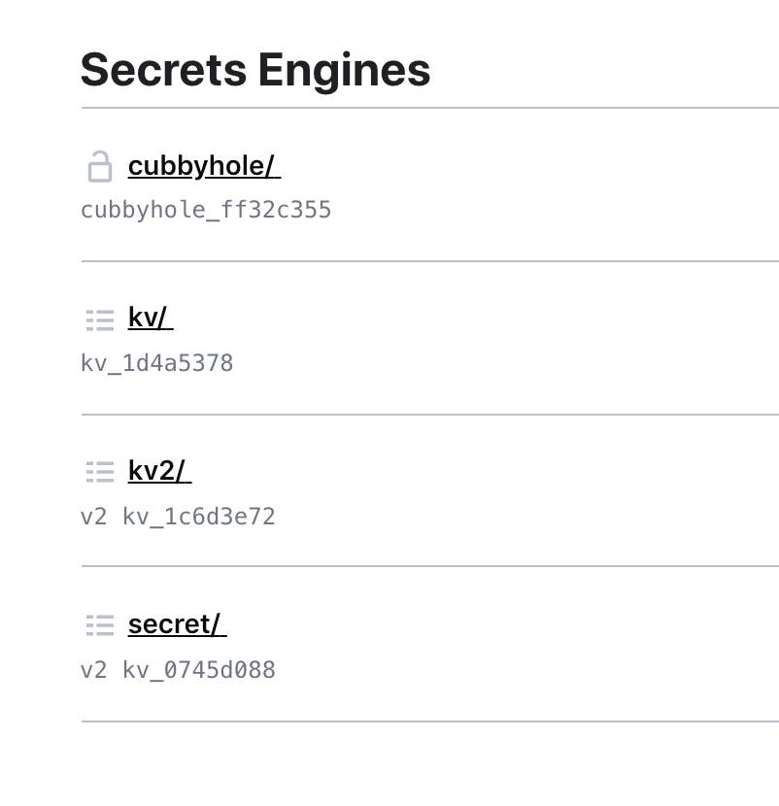Click the v2 label under secret/

[93, 671]
